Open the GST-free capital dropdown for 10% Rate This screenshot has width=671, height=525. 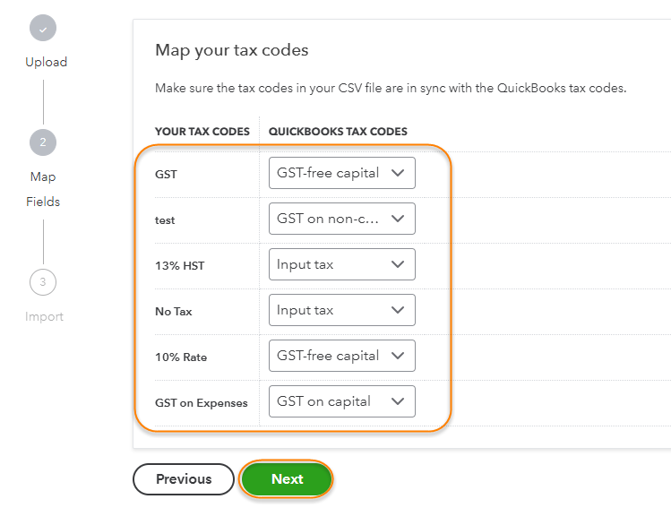(341, 356)
